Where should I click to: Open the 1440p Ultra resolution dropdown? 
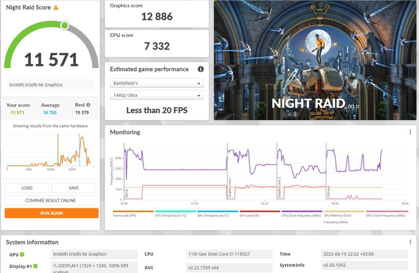(157, 95)
